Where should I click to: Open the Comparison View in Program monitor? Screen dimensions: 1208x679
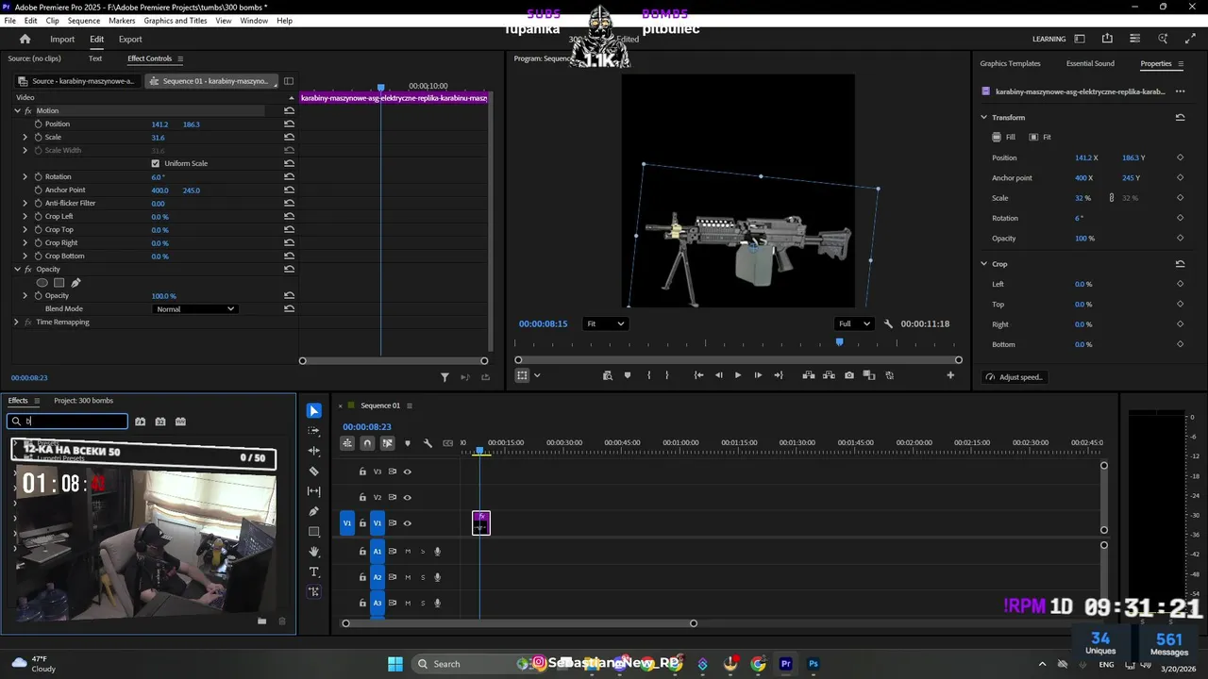869,375
